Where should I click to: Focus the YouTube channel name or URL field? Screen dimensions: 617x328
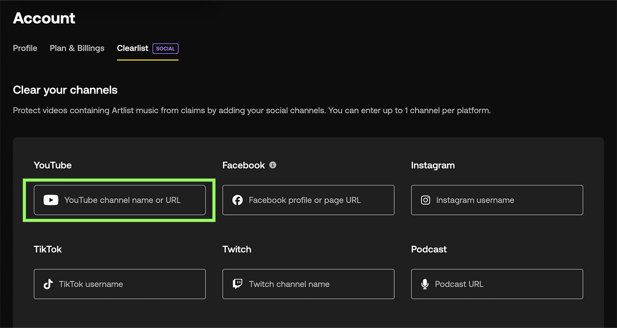point(120,200)
